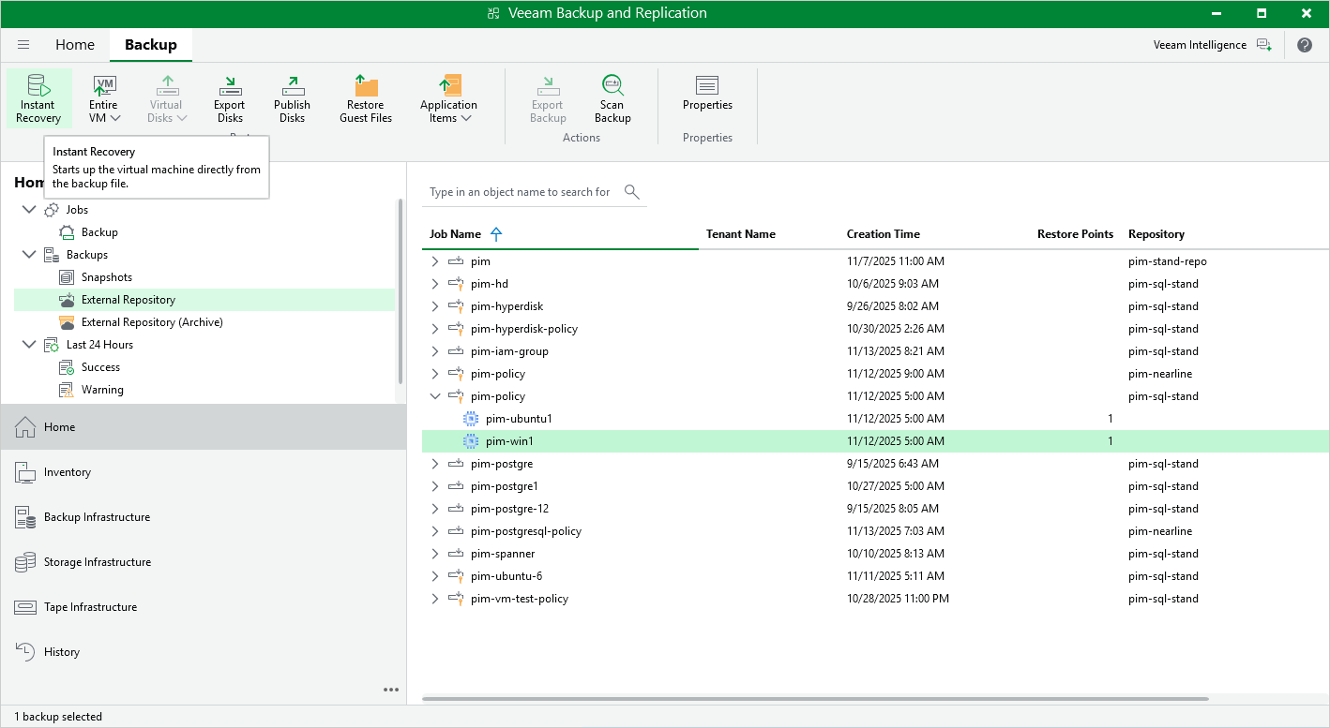Select the pim-ubuntu-6 job row
The image size is (1330, 728).
click(875, 576)
